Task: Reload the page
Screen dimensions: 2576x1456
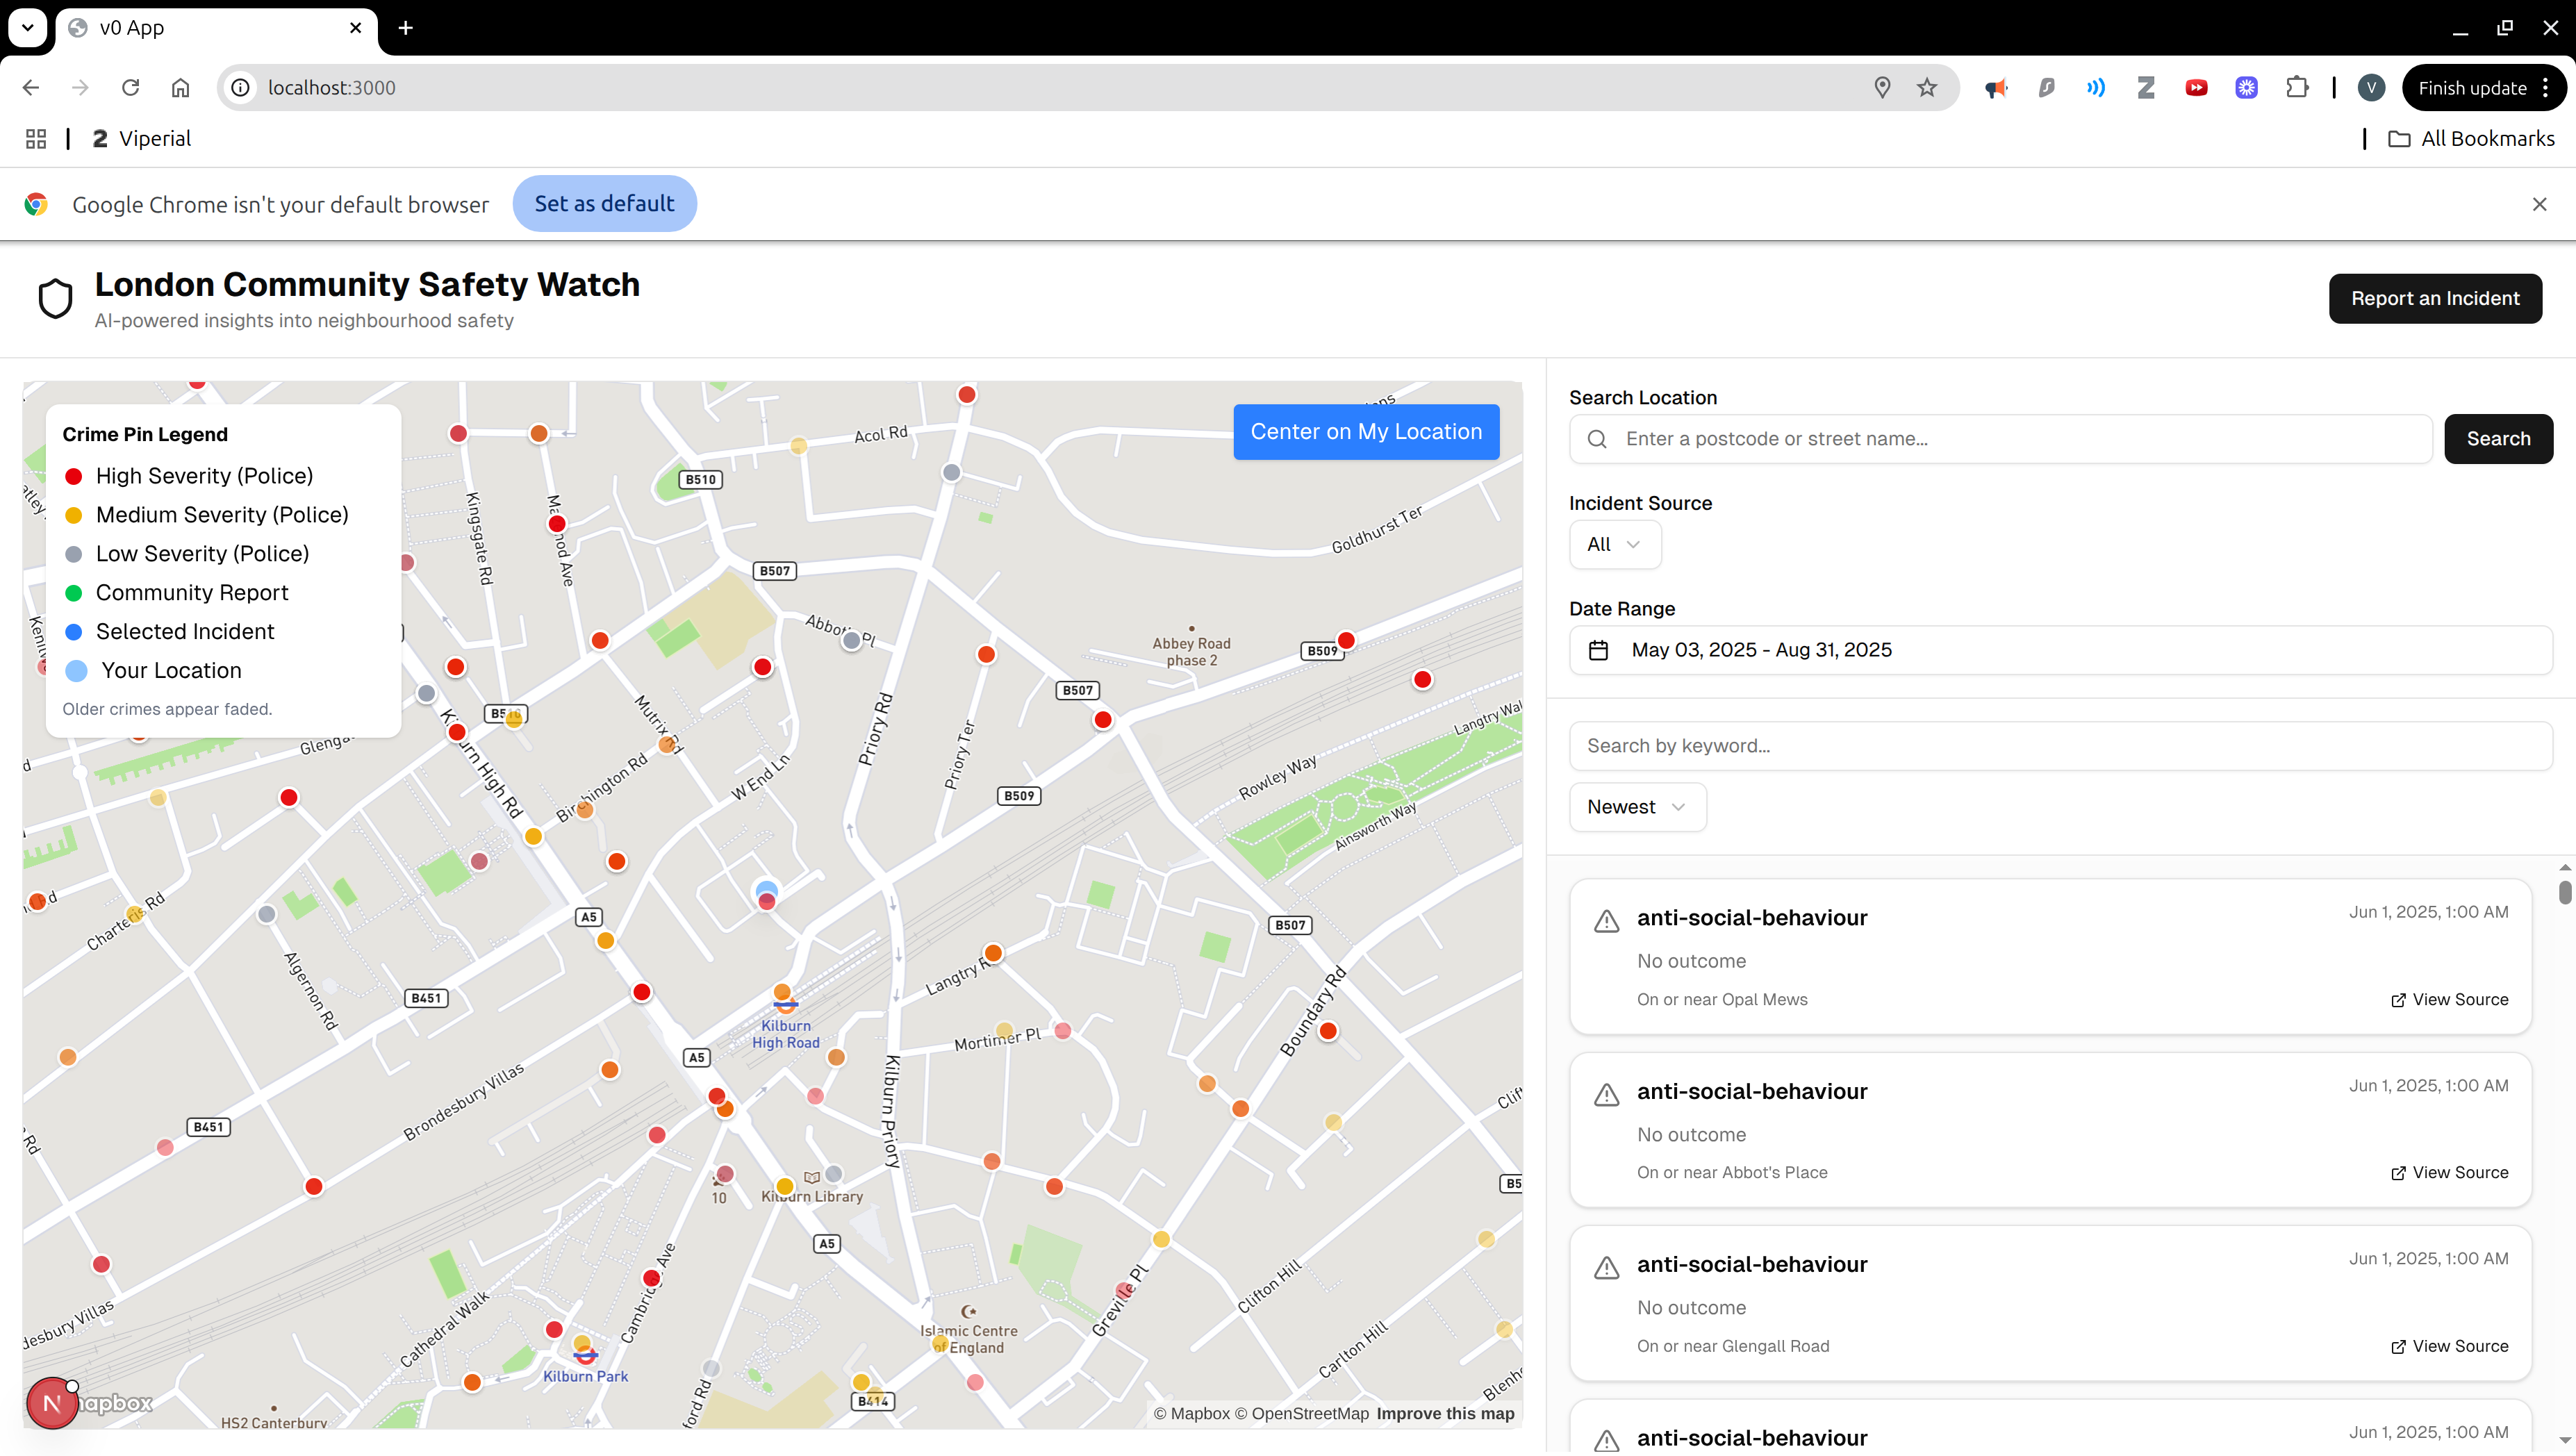Action: [130, 88]
